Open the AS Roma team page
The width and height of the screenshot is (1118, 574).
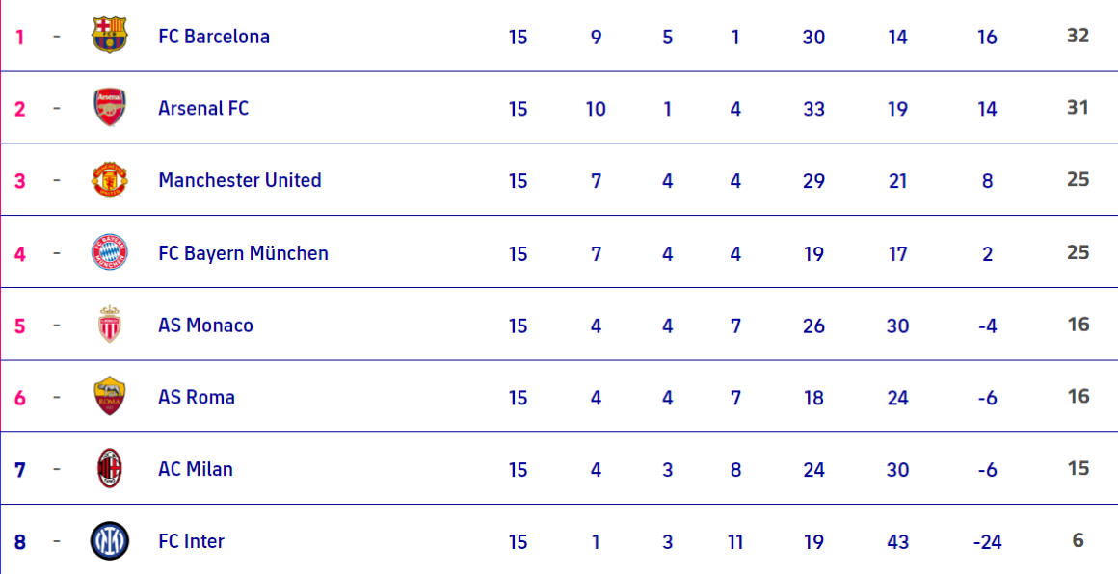(x=197, y=397)
